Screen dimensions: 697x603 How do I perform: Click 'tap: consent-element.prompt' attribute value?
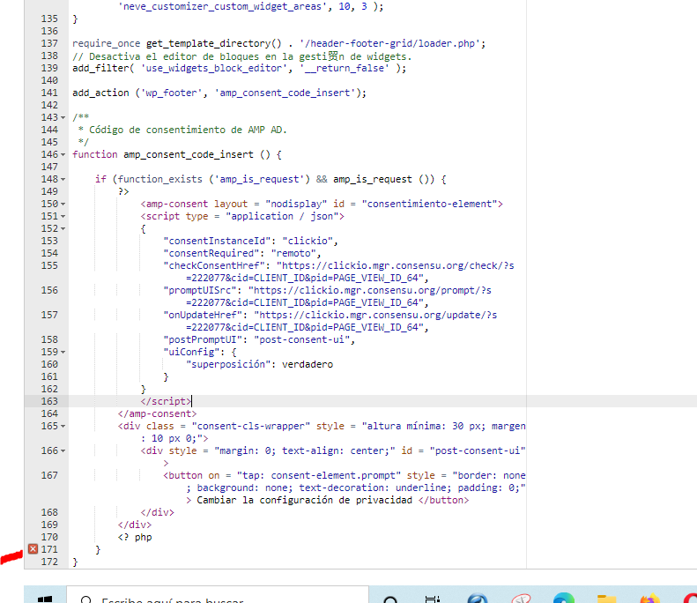tap(319, 475)
